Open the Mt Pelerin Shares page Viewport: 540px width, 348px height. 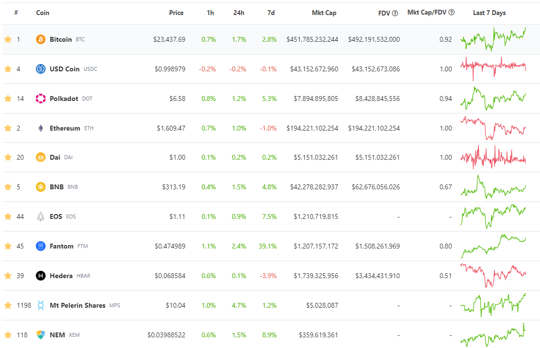coord(78,306)
